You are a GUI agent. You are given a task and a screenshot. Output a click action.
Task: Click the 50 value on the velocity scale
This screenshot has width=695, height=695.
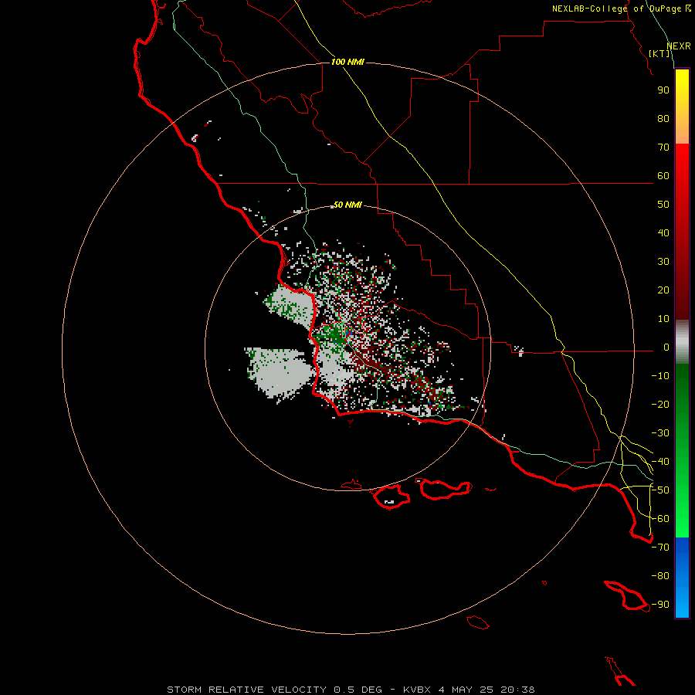tap(663, 205)
